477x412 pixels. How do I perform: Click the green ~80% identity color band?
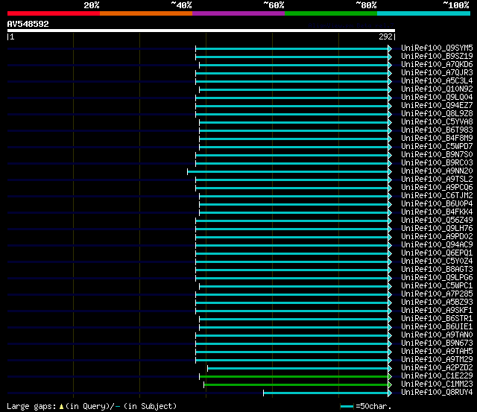pyautogui.click(x=331, y=13)
